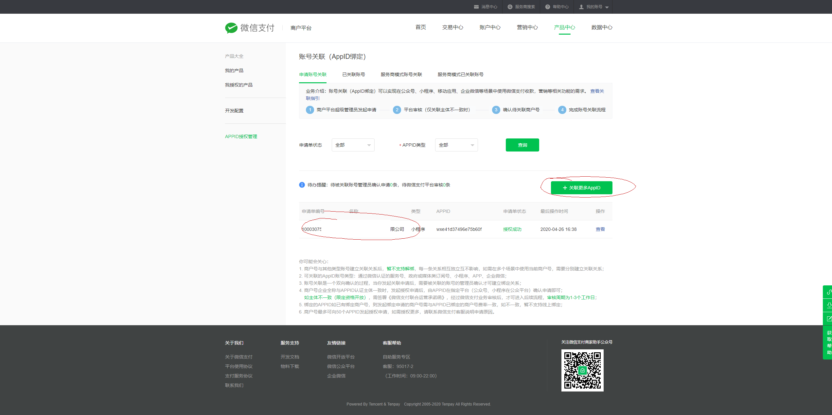Click 查看 link in the table row

click(600, 229)
